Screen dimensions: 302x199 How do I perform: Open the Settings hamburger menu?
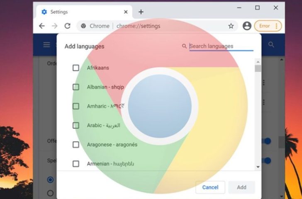tap(46, 45)
